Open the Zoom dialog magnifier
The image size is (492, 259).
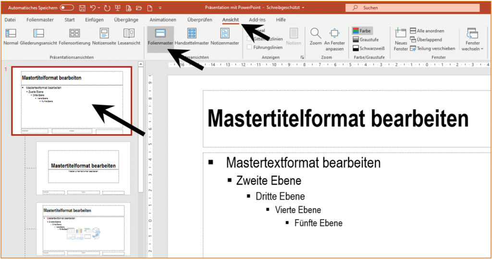click(315, 36)
